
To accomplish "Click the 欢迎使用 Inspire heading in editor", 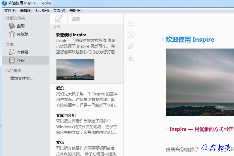I will 190,40.
